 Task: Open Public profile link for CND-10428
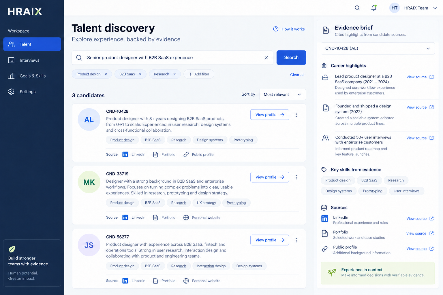click(x=198, y=154)
